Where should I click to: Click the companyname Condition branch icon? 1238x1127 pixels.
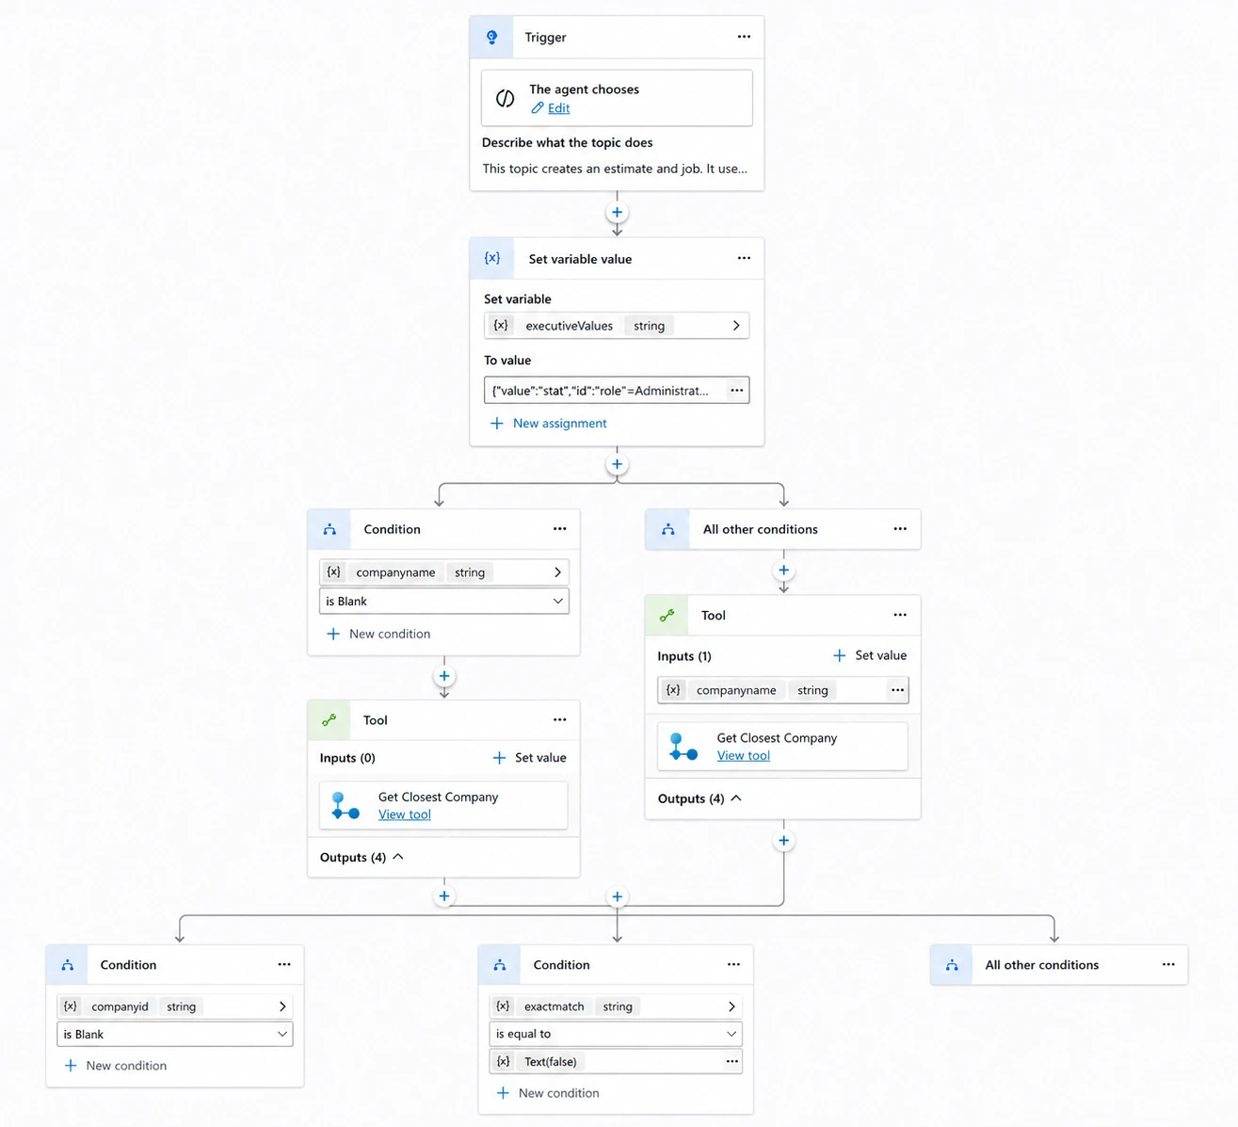[x=330, y=529]
